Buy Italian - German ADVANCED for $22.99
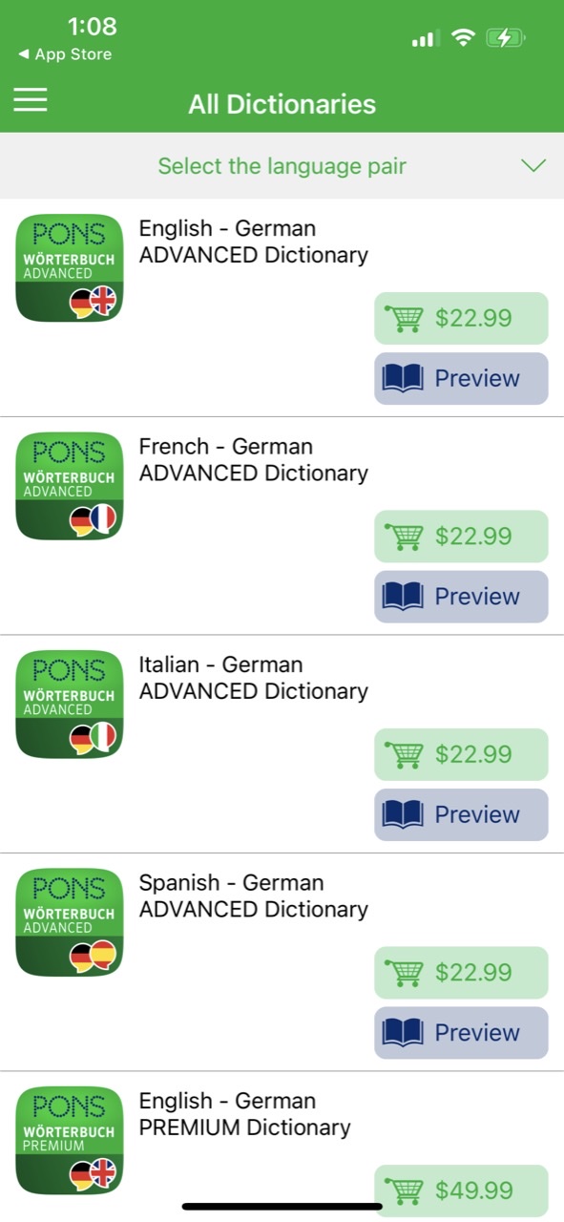This screenshot has height=1222, width=564. [x=461, y=754]
